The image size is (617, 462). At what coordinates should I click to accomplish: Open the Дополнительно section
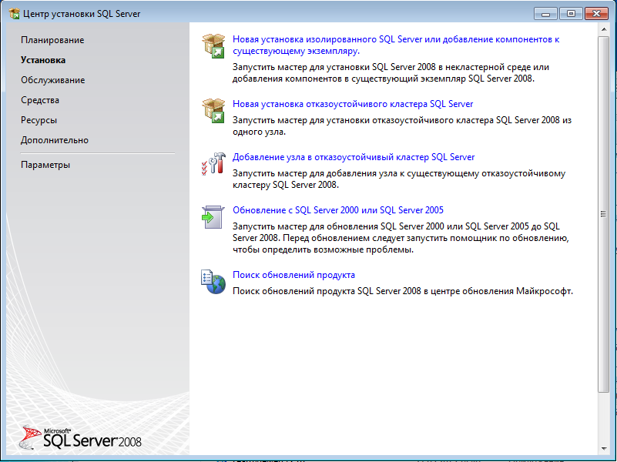[55, 140]
